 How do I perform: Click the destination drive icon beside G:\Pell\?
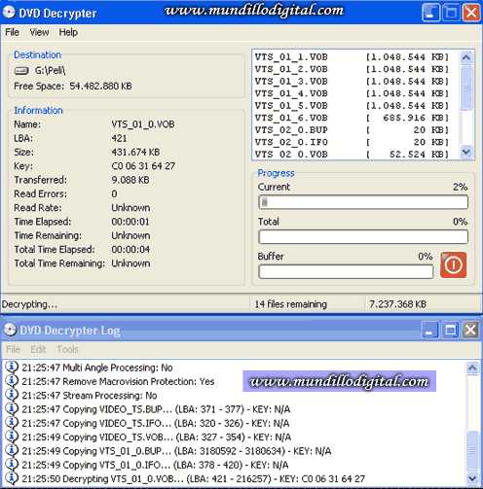click(x=21, y=70)
